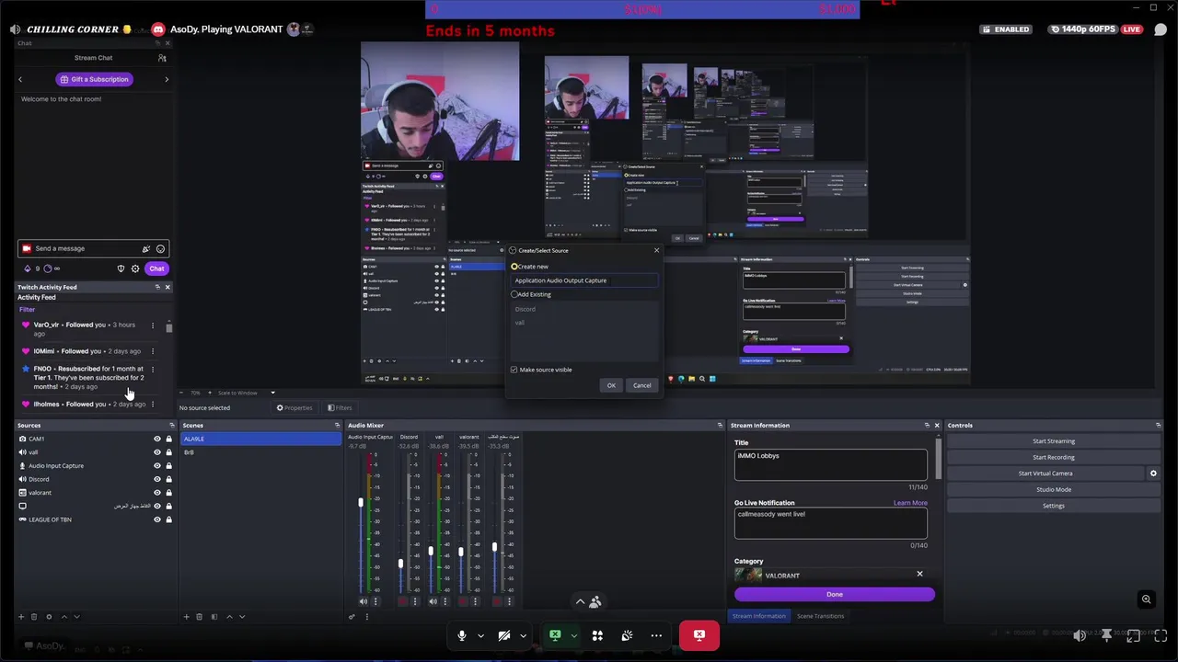
Task: Open the community users icon in Stream Chat
Action: tap(162, 58)
